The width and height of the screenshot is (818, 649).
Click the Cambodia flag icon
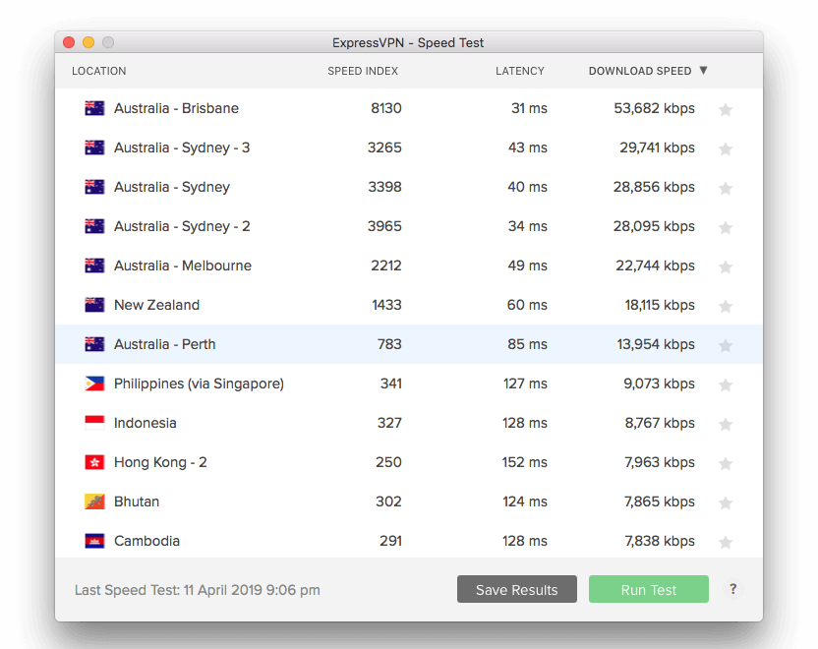(94, 541)
